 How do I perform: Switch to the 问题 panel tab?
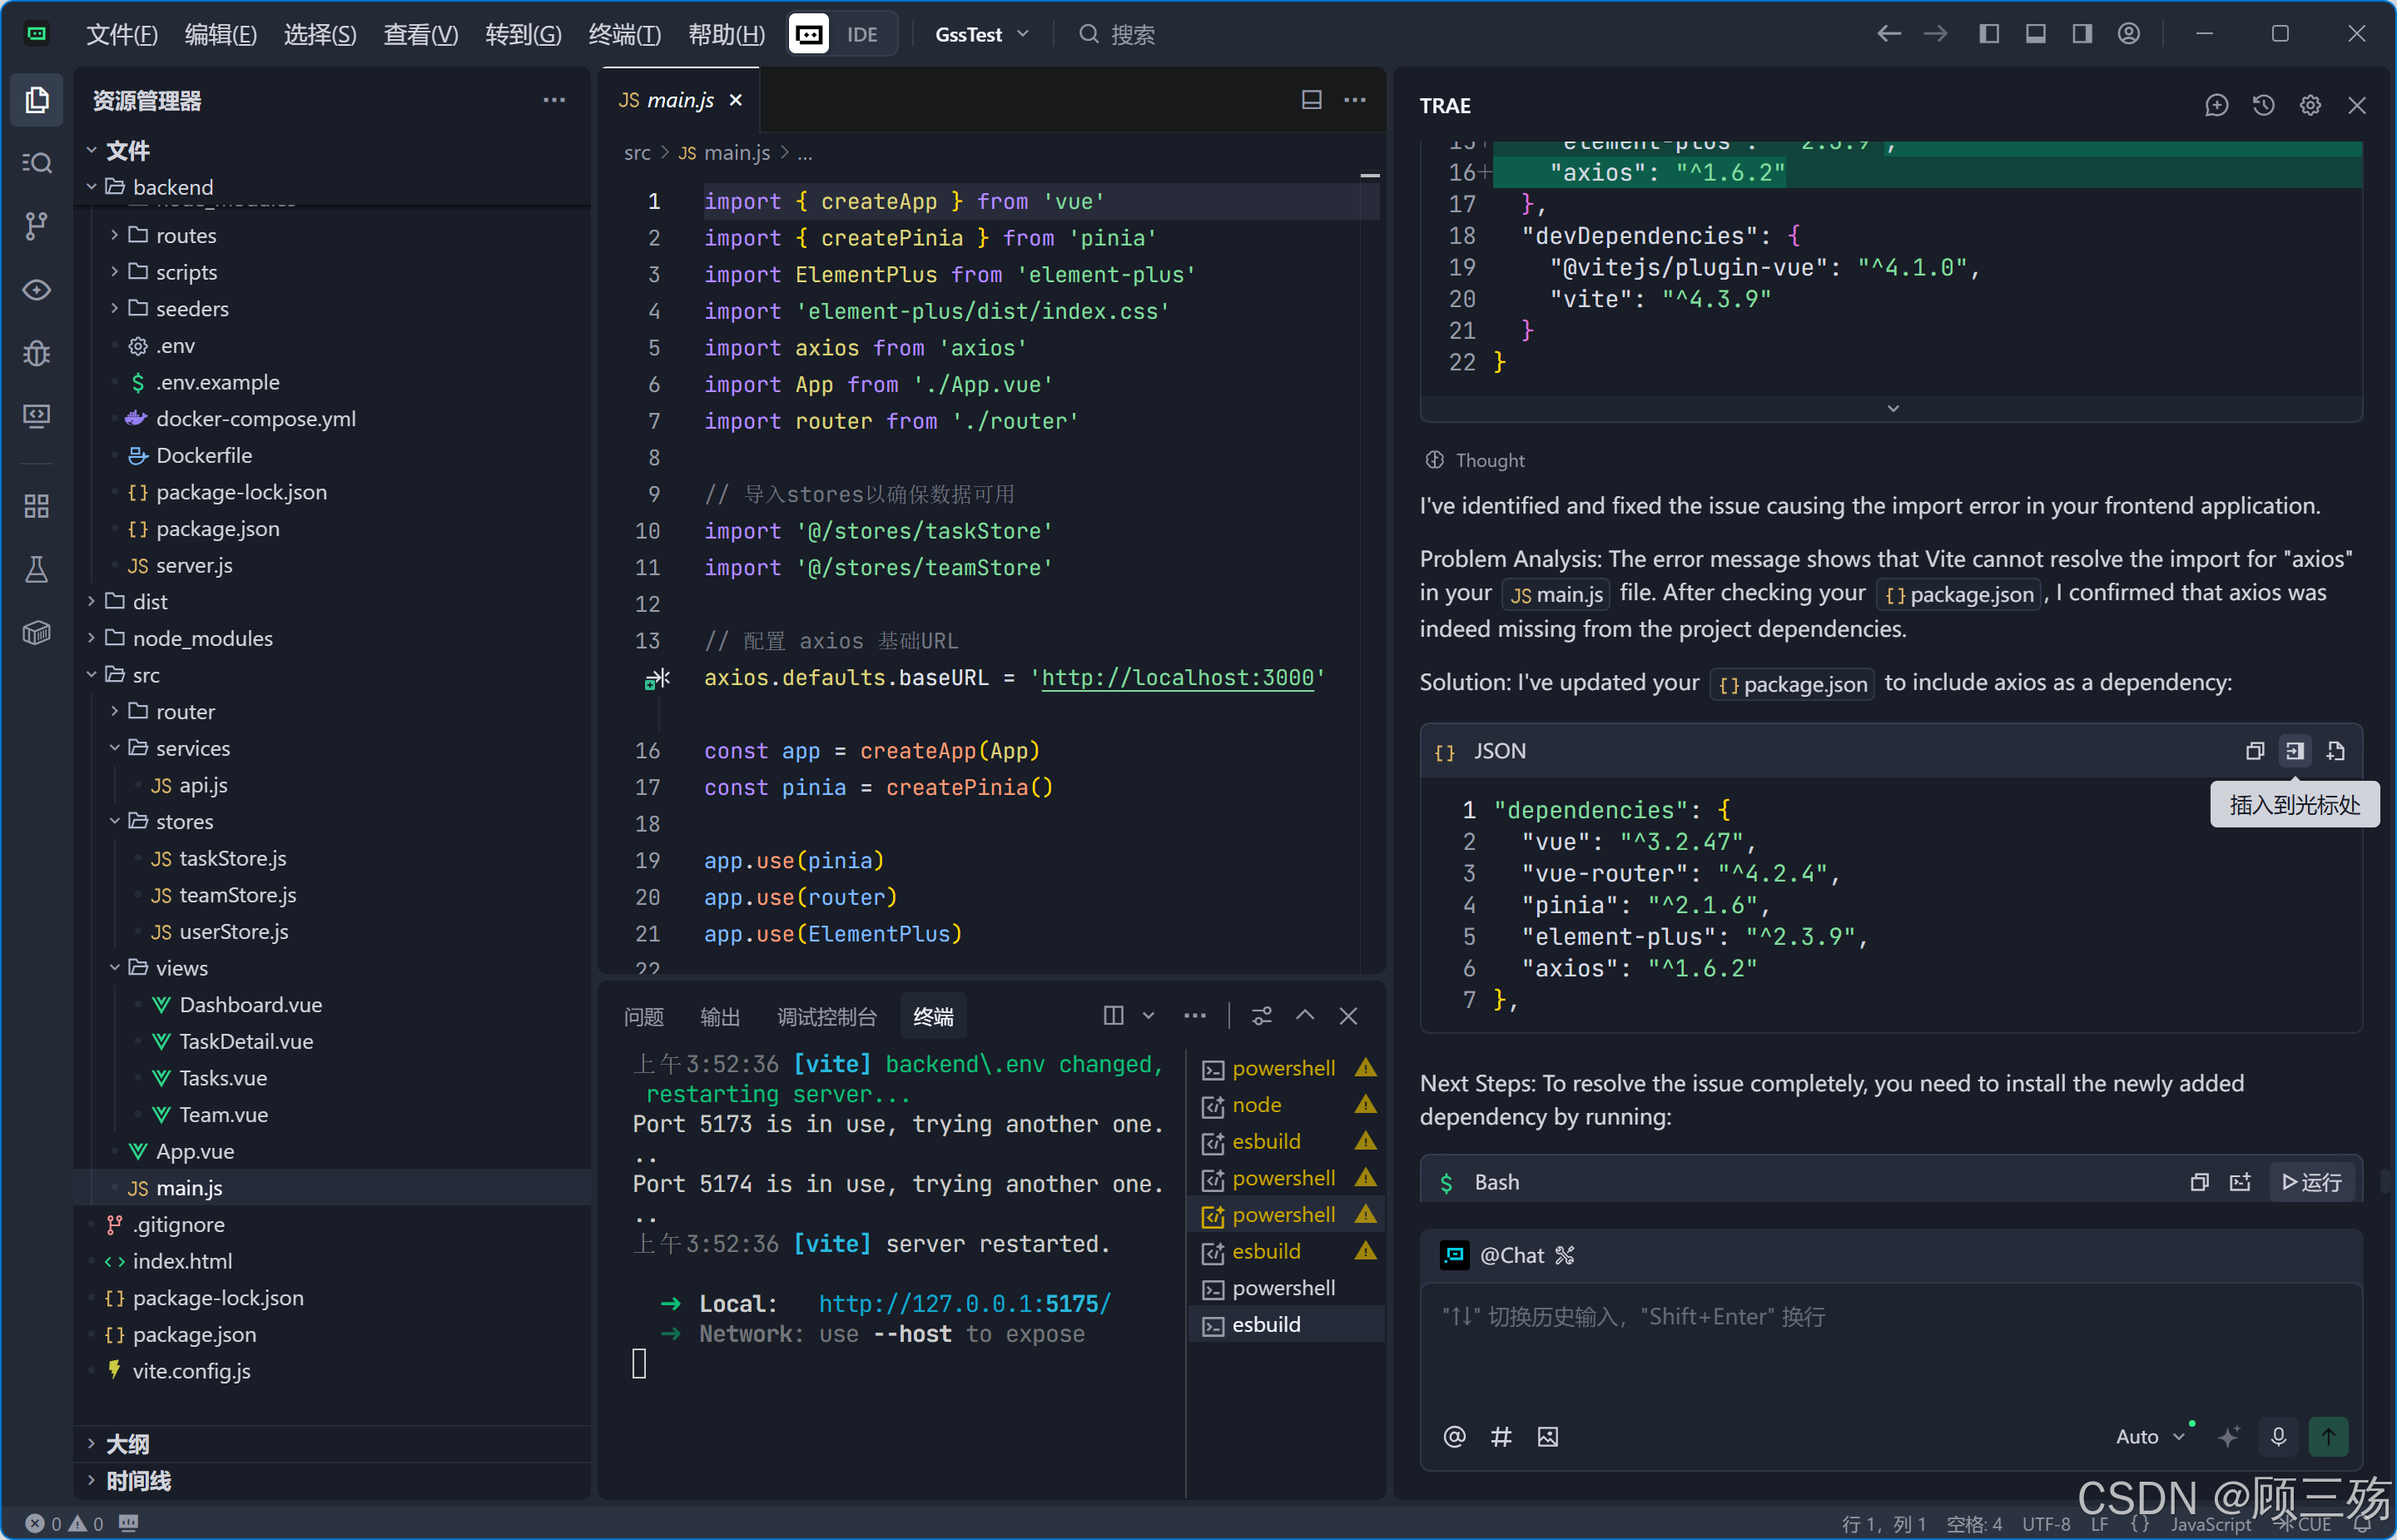point(643,1016)
